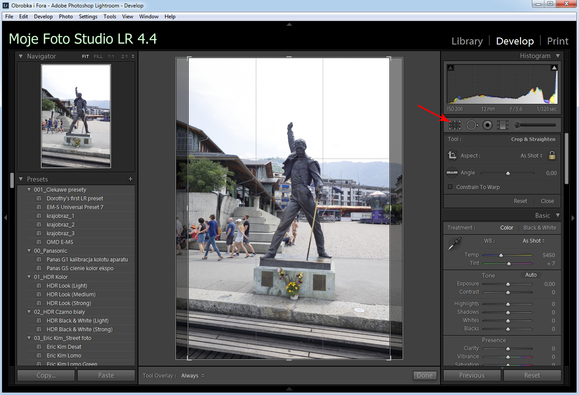Select the Spot Removal tool
Viewport: 579px width, 395px height.
(472, 125)
